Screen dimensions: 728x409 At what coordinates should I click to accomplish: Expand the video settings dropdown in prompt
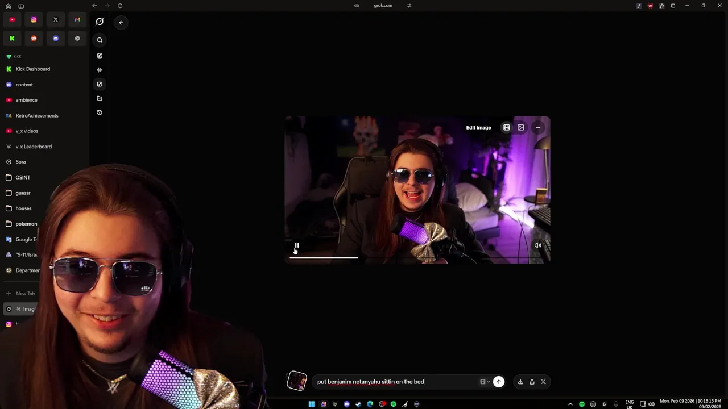coord(485,382)
